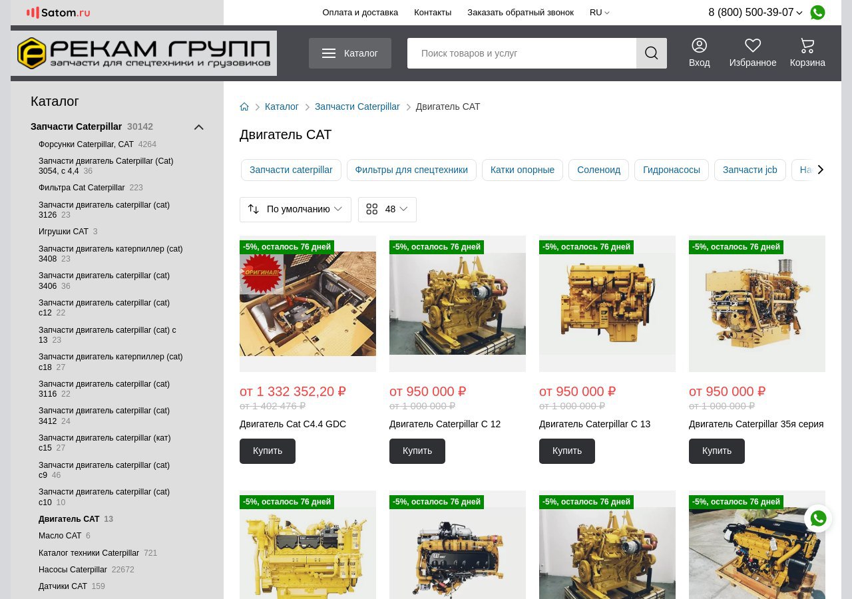Buy Двигатель Caterpillar C 12
This screenshot has width=852, height=599.
[x=417, y=451]
